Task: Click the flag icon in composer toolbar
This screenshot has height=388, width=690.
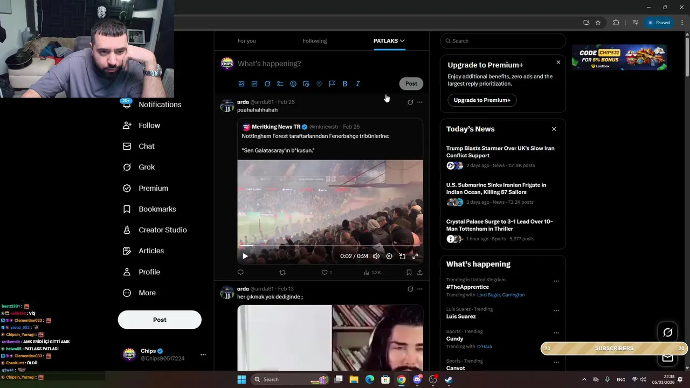Action: pos(332,84)
